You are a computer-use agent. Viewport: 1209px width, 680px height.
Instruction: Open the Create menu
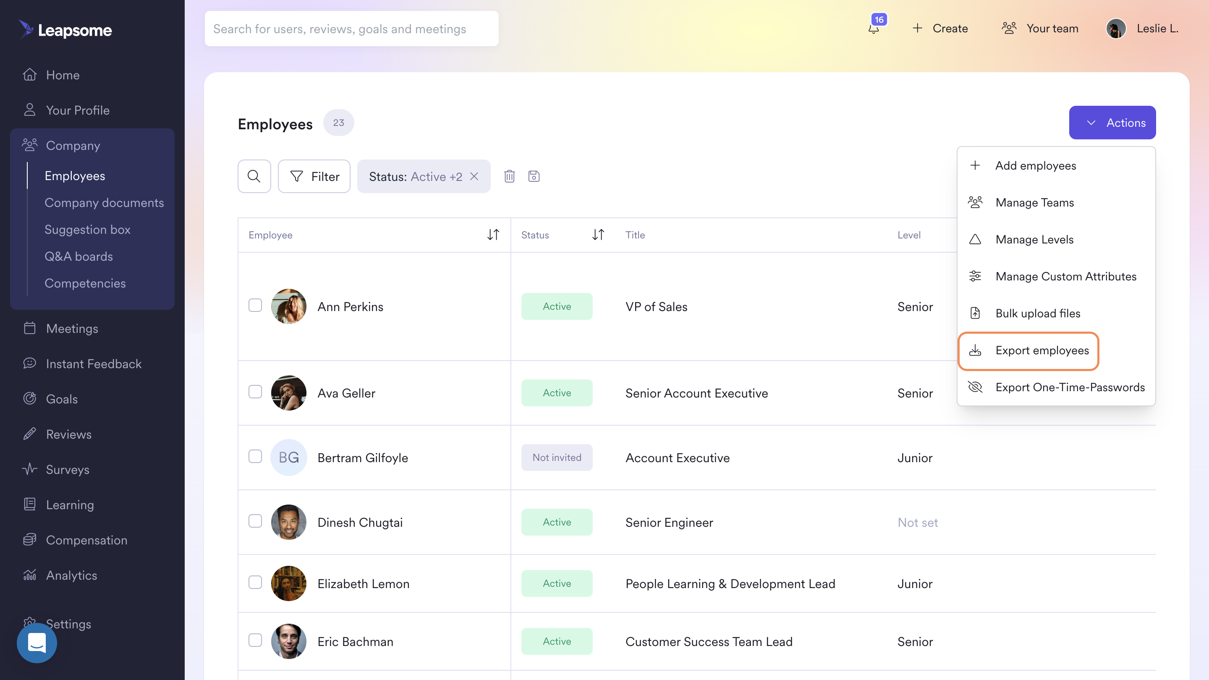(939, 29)
